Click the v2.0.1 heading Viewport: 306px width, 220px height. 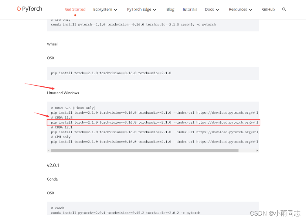click(53, 165)
